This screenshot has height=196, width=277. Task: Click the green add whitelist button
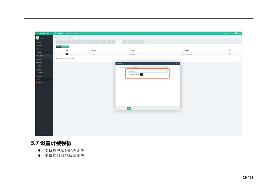(x=65, y=47)
